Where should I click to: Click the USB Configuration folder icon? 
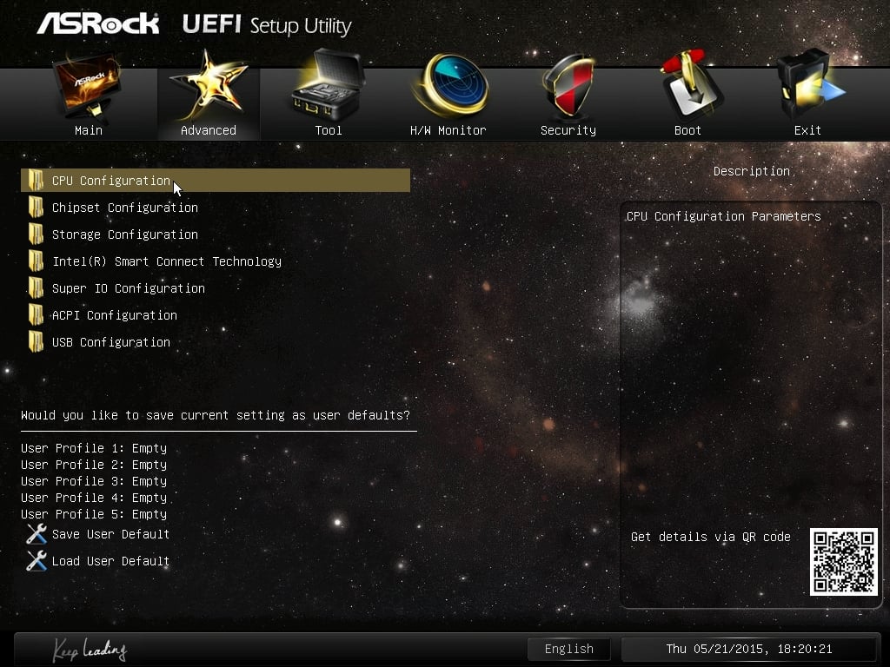[36, 342]
